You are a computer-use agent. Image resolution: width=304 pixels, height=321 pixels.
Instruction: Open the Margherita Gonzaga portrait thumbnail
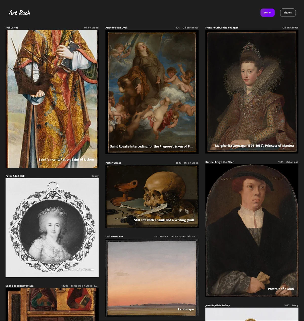252,92
